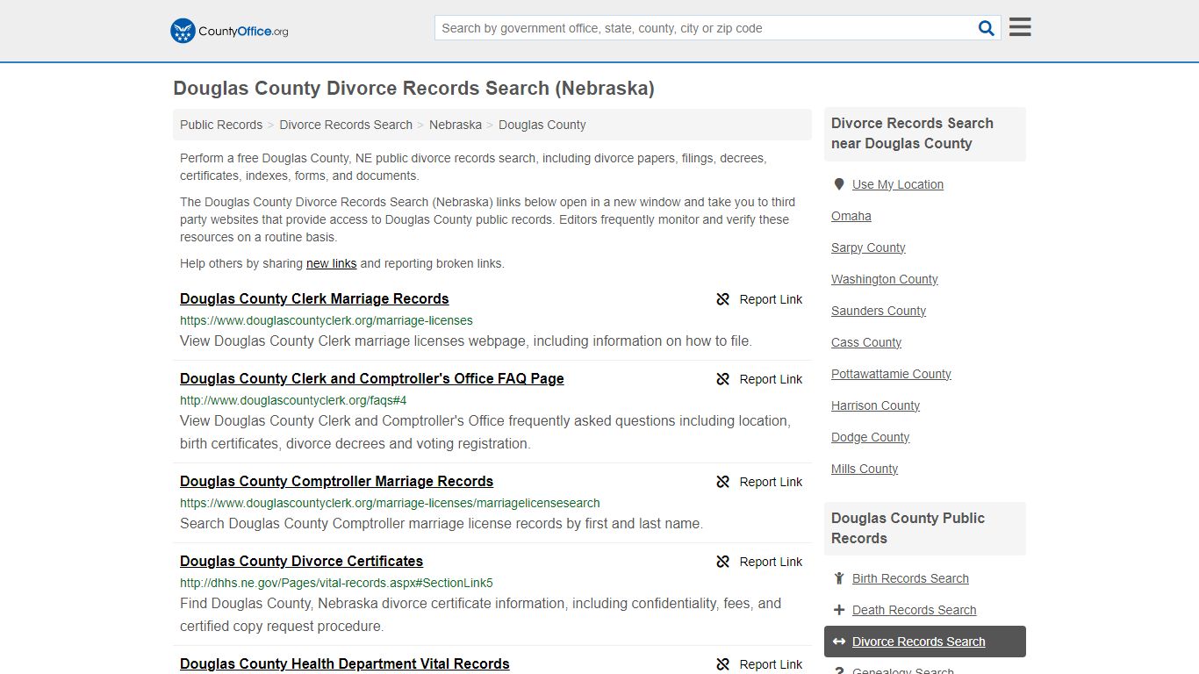This screenshot has height=674, width=1199.
Task: Visit the douglascountyclerk.org/marriage-licenses URL
Action: coord(327,320)
